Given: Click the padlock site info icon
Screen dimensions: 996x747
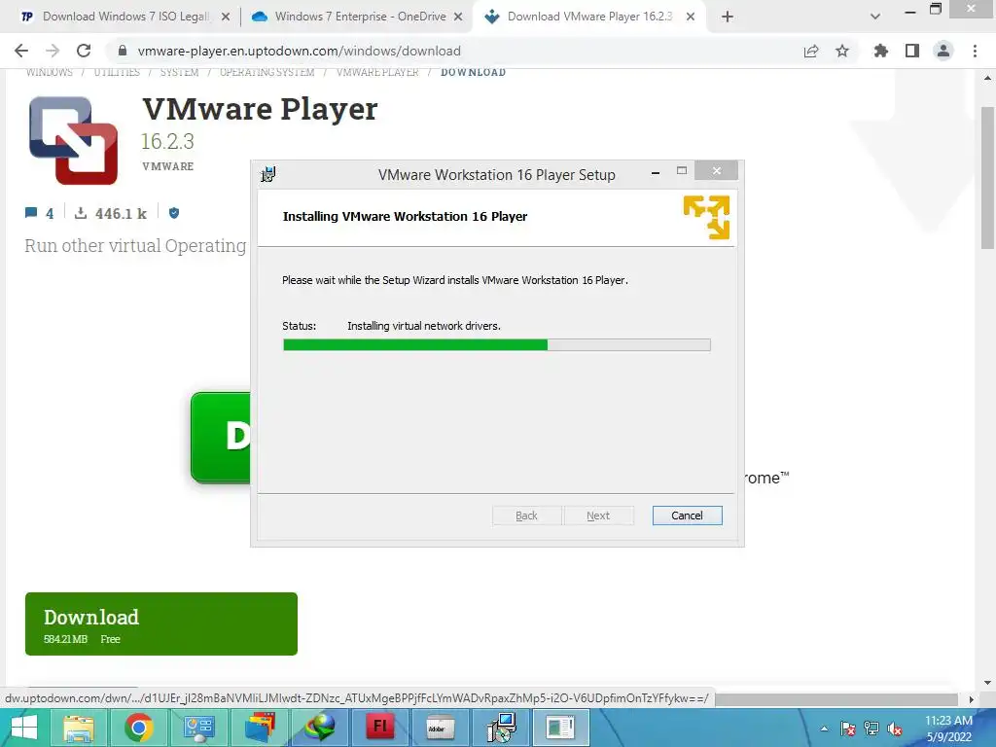Looking at the screenshot, I should pyautogui.click(x=123, y=51).
